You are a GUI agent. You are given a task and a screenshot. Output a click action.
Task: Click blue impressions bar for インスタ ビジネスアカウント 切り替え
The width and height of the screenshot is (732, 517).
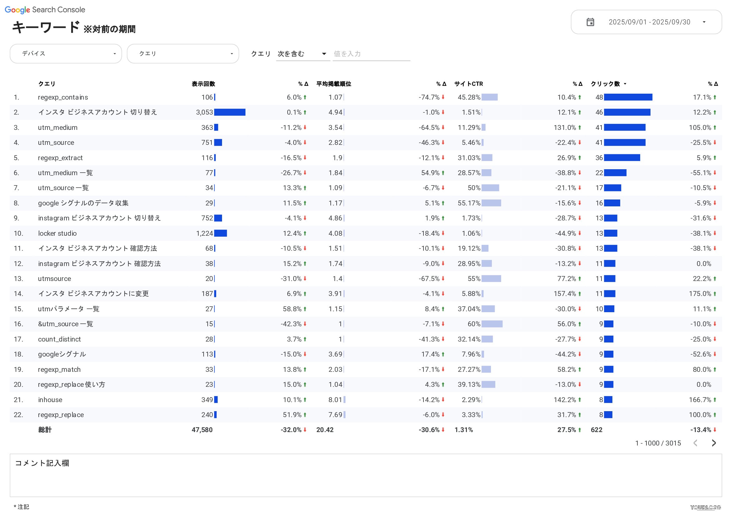(230, 112)
